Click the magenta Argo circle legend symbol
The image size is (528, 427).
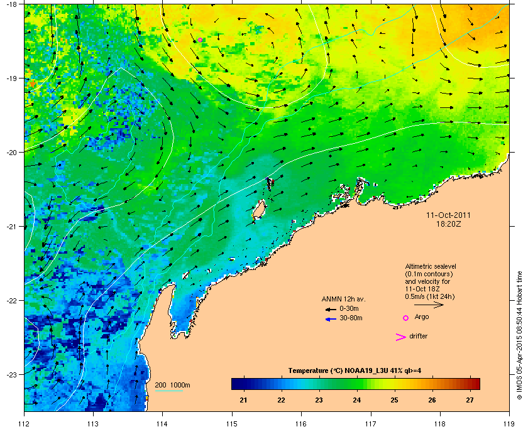tap(406, 318)
